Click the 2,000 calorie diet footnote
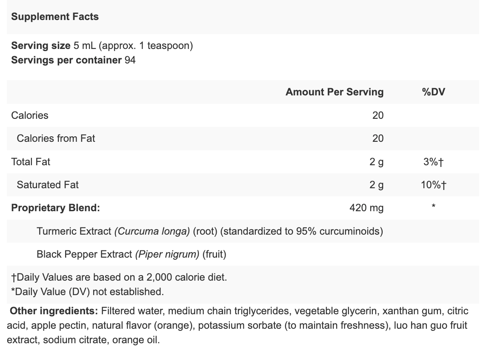The image size is (486, 356). [119, 278]
